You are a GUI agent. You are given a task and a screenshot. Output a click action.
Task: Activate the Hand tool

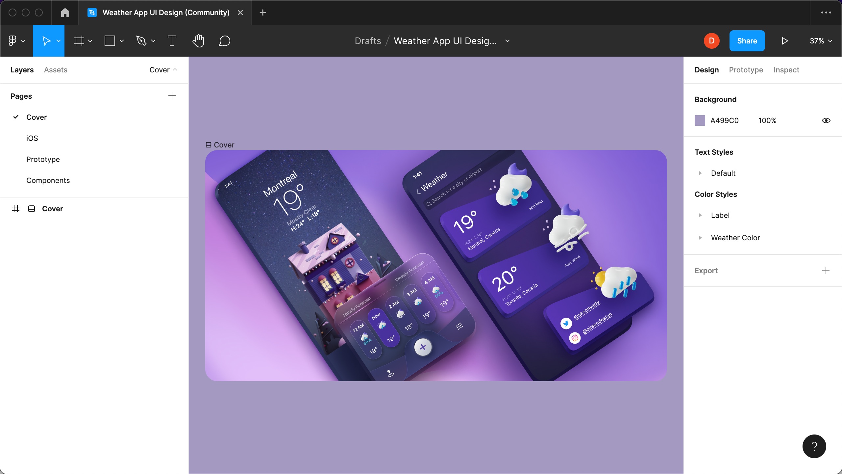198,41
